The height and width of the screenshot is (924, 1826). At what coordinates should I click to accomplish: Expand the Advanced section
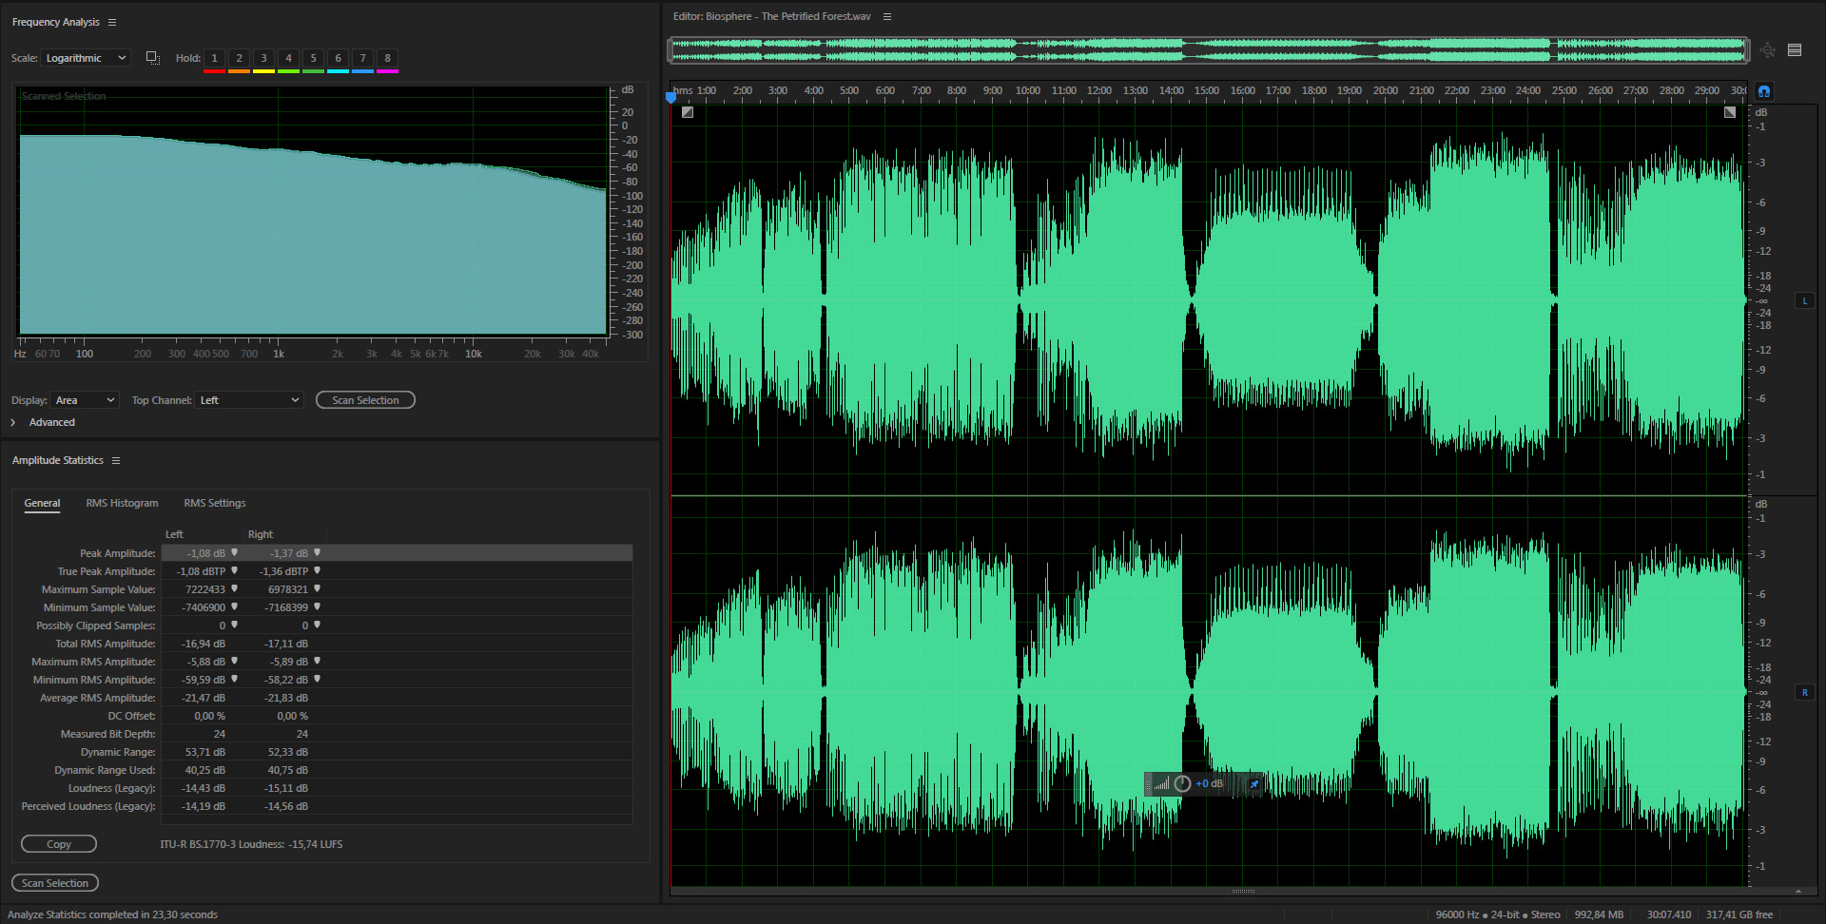pos(13,422)
